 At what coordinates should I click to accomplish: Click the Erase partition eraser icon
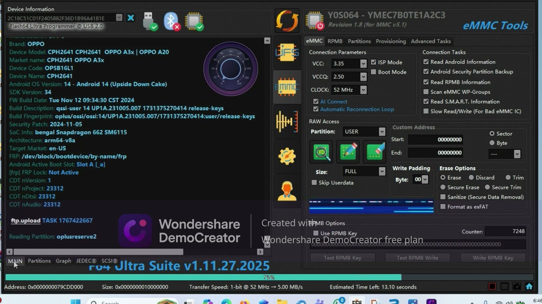click(375, 152)
